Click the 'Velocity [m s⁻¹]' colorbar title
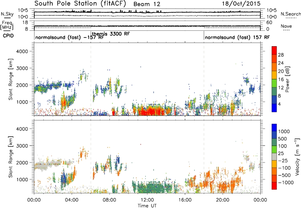Image resolution: width=301 pixels, height=208 pixels. [297, 157]
